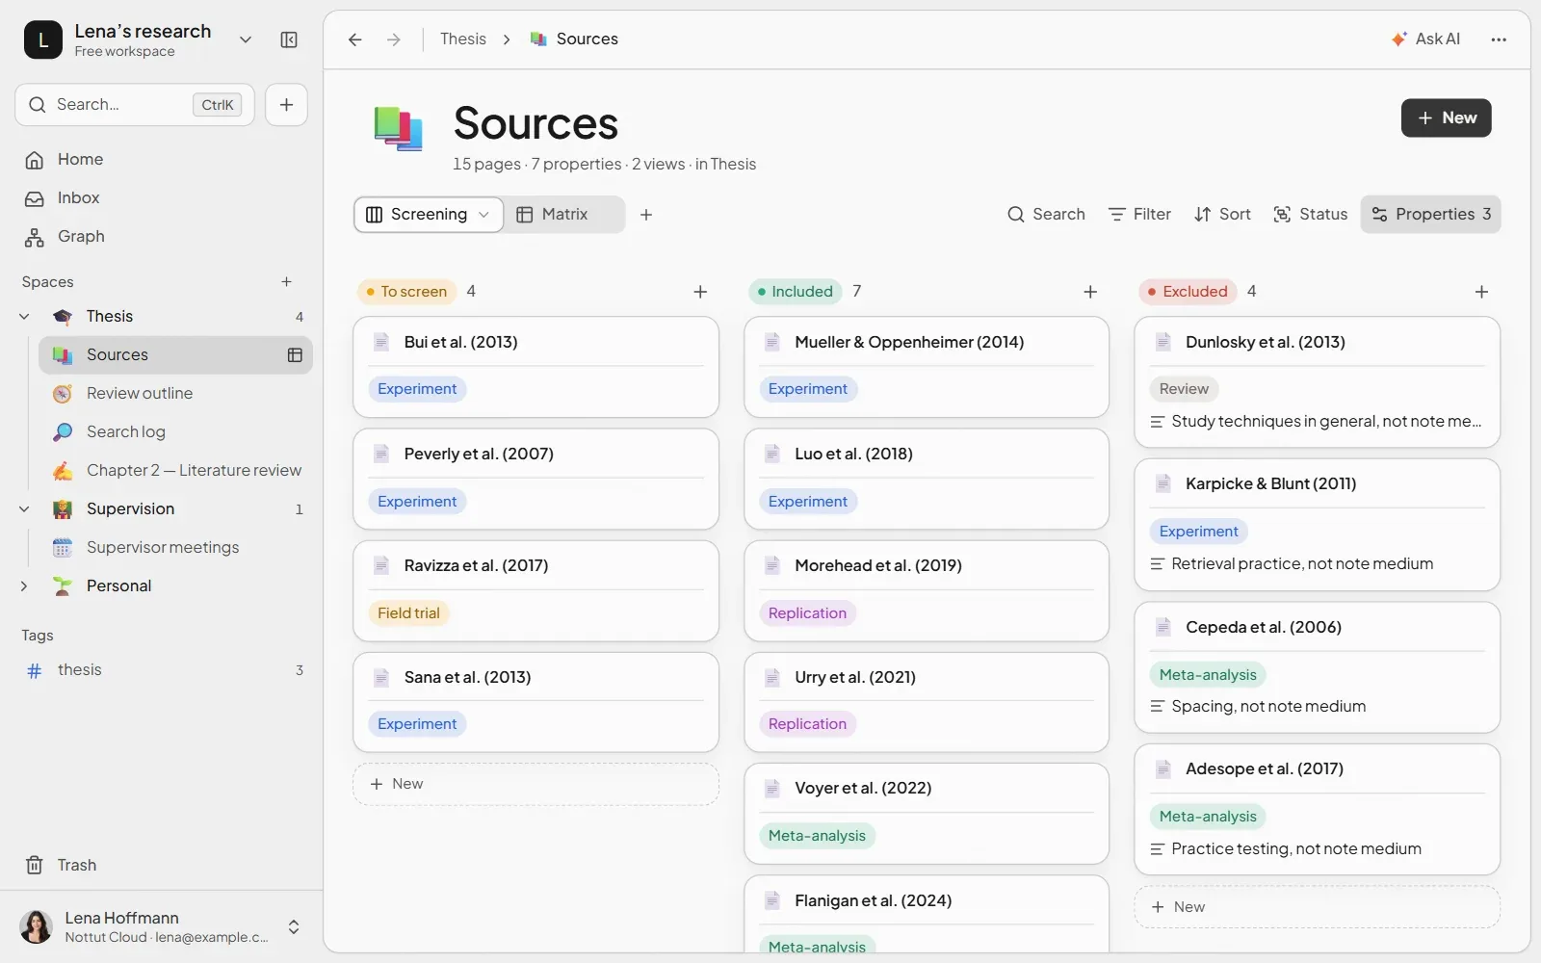Focus the sidebar Search field
The image size is (1541, 963).
(x=135, y=105)
